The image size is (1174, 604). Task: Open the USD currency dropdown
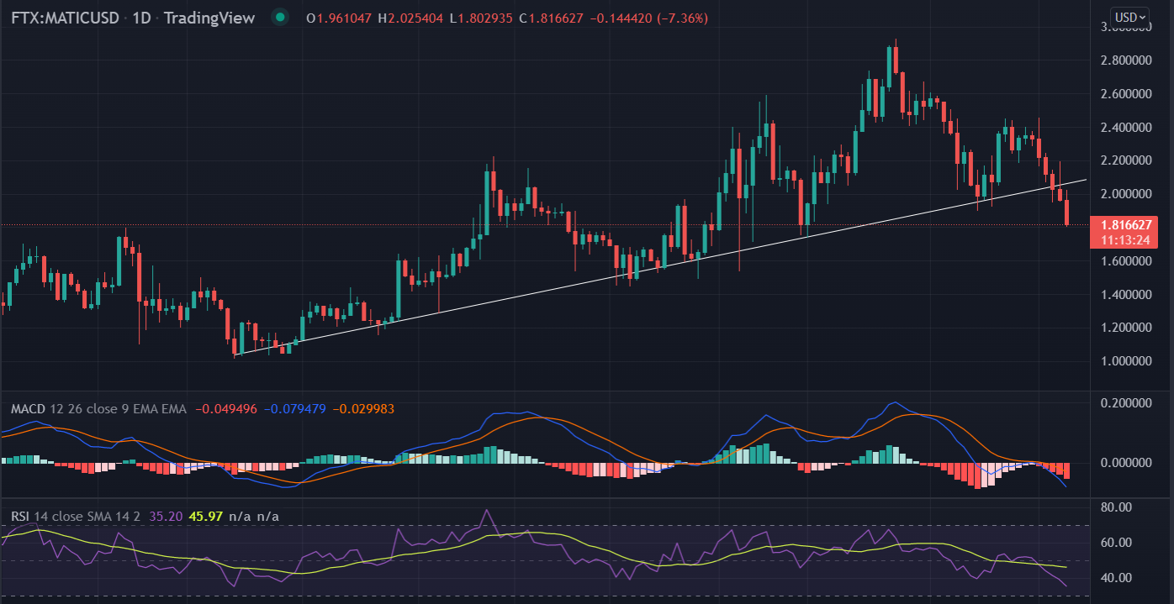[x=1129, y=17]
